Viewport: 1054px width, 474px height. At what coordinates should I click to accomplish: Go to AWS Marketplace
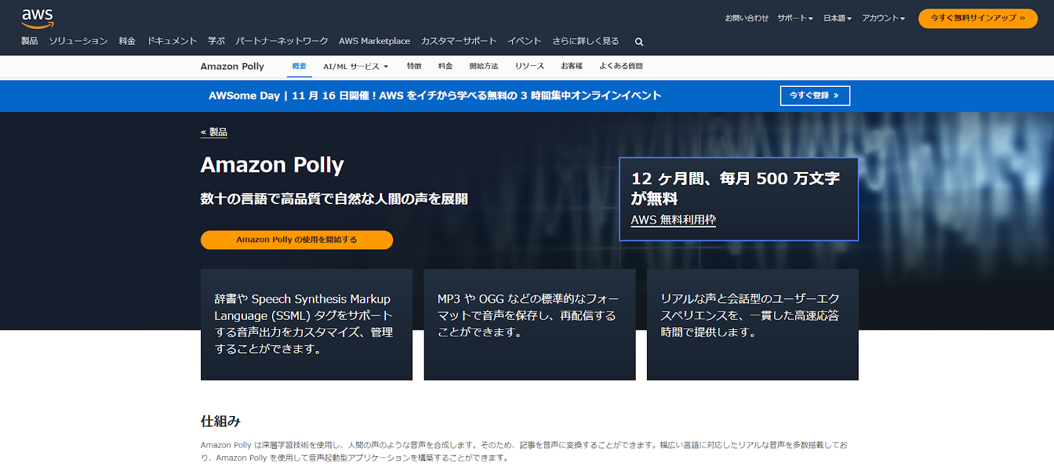point(374,41)
